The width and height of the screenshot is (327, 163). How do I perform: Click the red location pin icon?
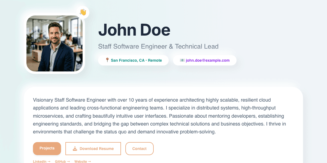click(x=107, y=60)
